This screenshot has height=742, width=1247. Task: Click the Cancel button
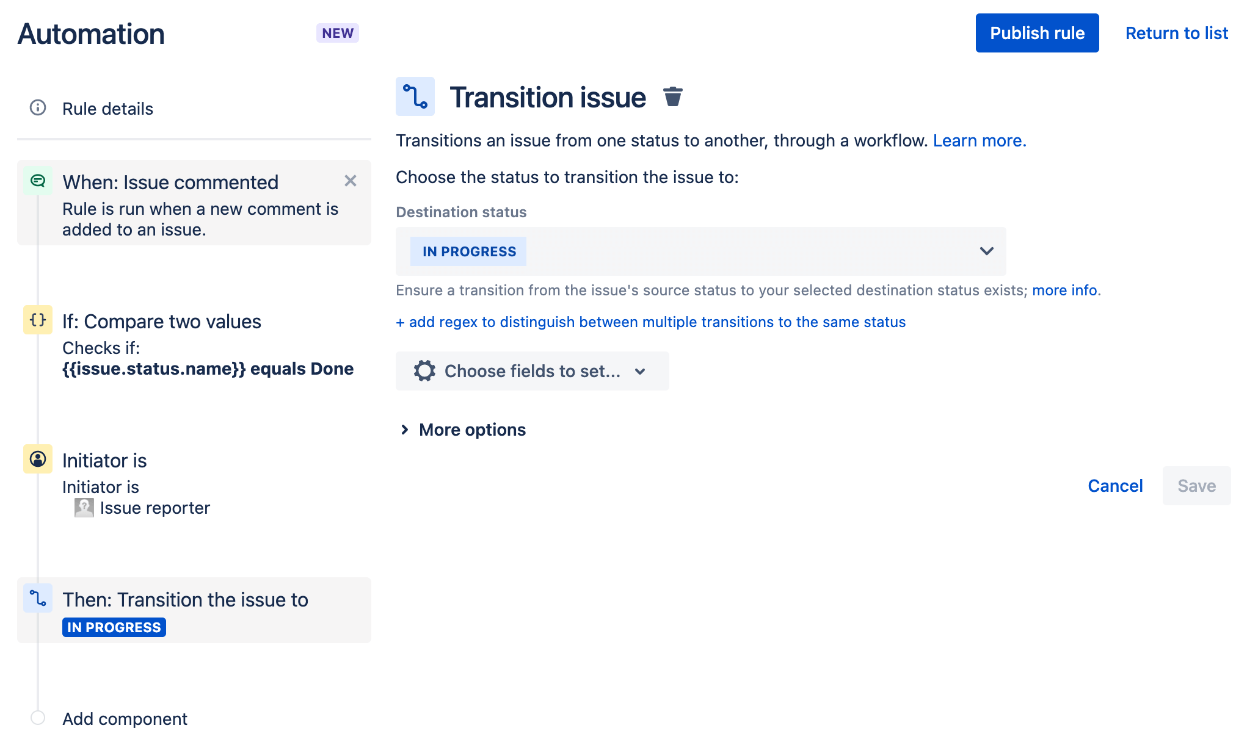(x=1115, y=485)
